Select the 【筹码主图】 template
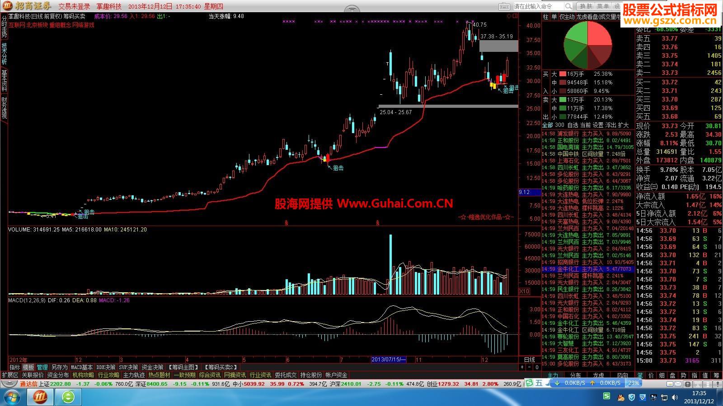 pyautogui.click(x=183, y=367)
